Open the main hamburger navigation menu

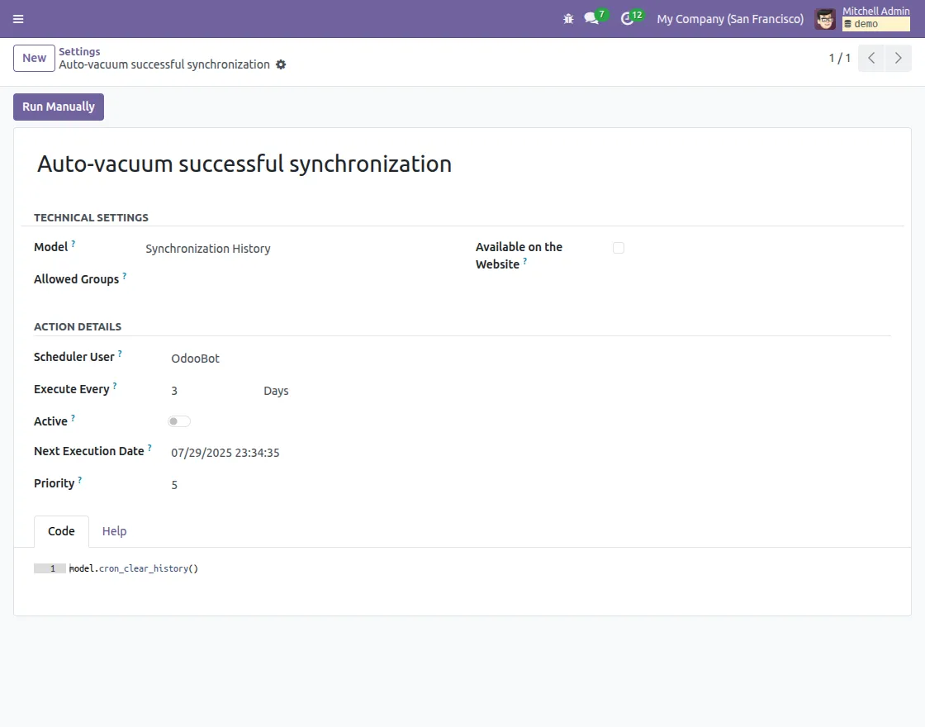point(18,19)
